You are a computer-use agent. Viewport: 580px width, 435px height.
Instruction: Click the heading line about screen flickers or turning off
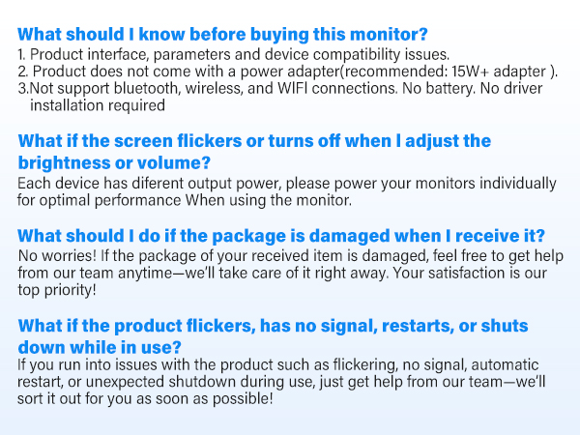[x=255, y=141]
